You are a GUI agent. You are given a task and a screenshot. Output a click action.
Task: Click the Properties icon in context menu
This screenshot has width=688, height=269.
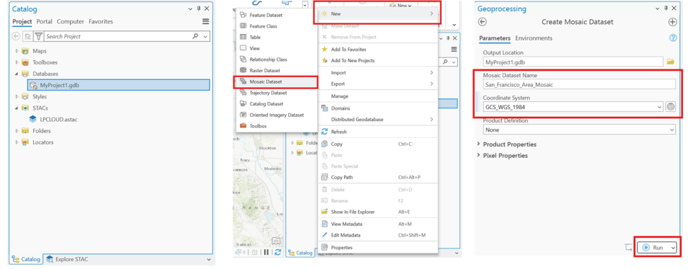coord(325,248)
